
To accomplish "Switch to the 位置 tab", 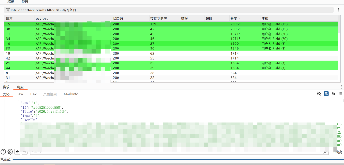I will pos(25,2).
